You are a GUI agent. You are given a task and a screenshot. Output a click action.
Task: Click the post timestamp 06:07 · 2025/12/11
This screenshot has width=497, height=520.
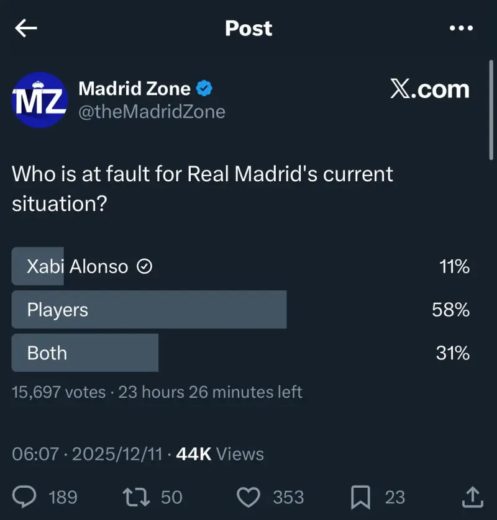click(87, 454)
